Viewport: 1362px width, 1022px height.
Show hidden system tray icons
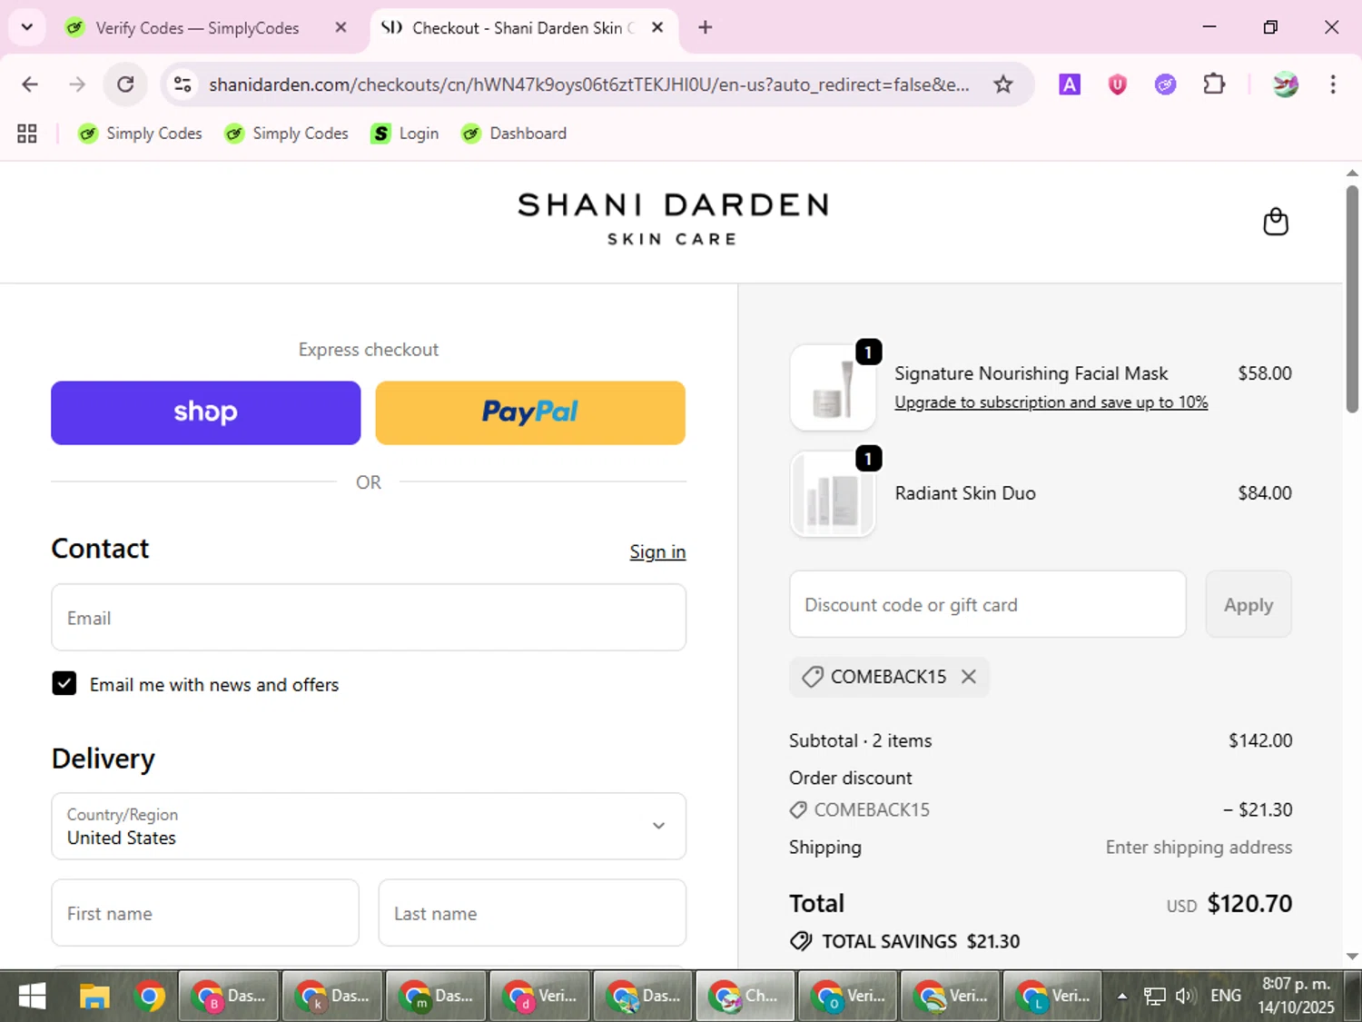pos(1121,997)
